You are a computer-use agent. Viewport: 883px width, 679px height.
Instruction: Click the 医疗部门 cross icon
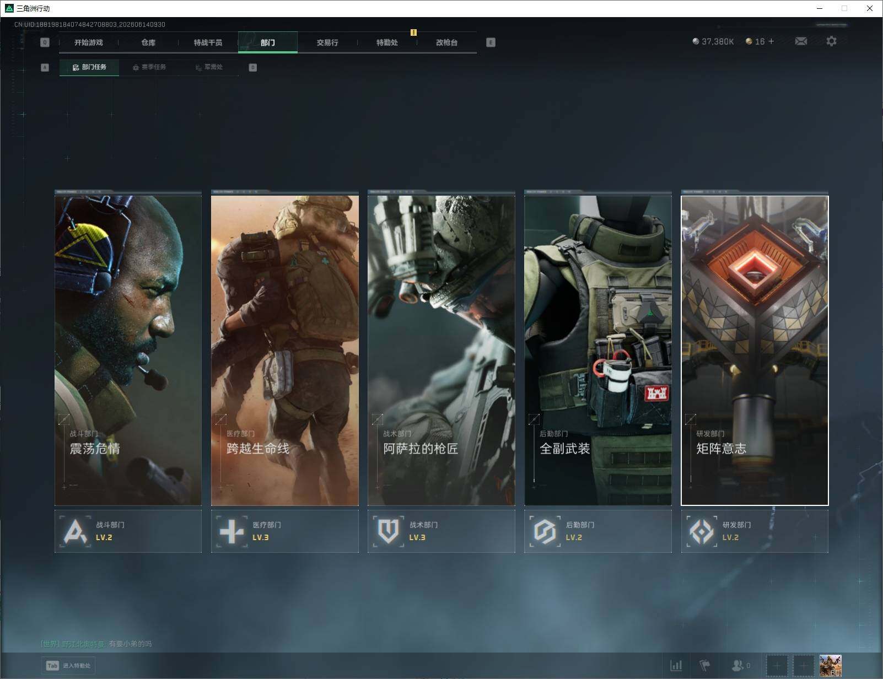pos(231,531)
